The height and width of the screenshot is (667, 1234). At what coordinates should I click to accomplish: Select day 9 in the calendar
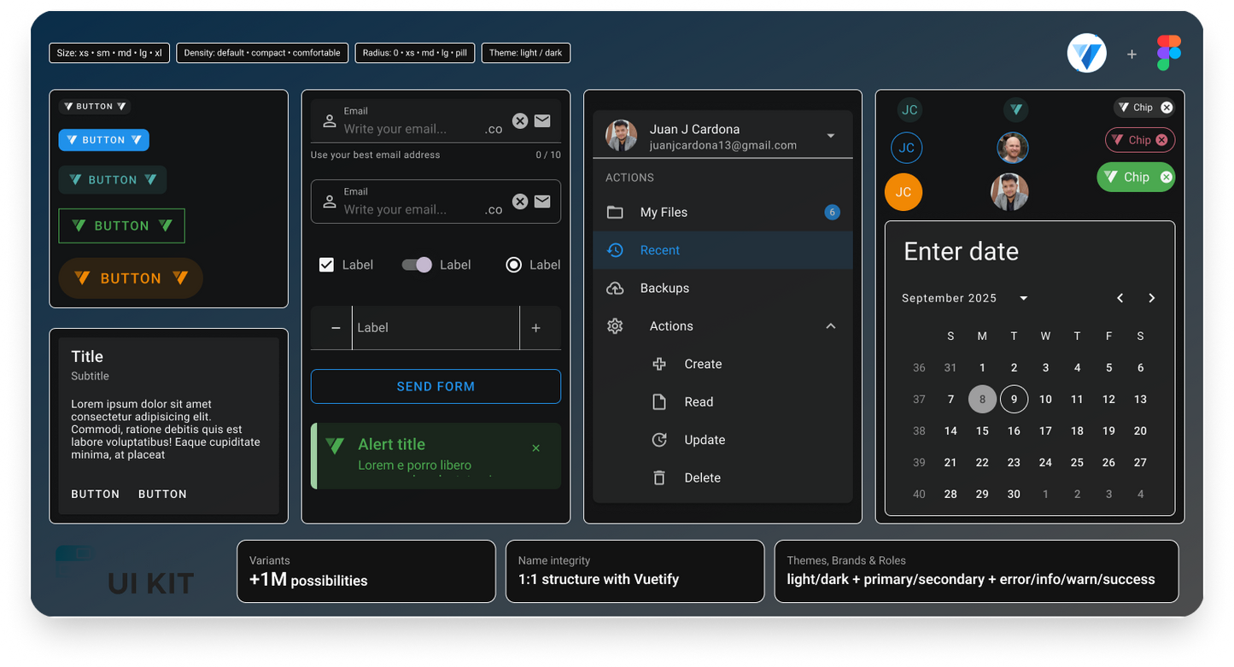pos(1014,399)
